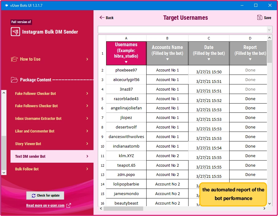Click the Package Content folder icon
Screen dimensions: 278x216
point(14,80)
